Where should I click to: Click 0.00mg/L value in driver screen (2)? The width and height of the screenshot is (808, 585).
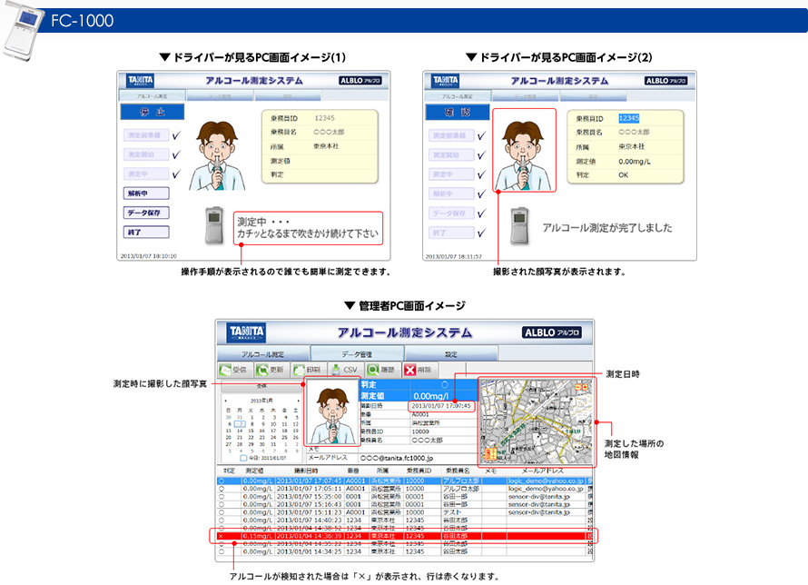click(635, 162)
